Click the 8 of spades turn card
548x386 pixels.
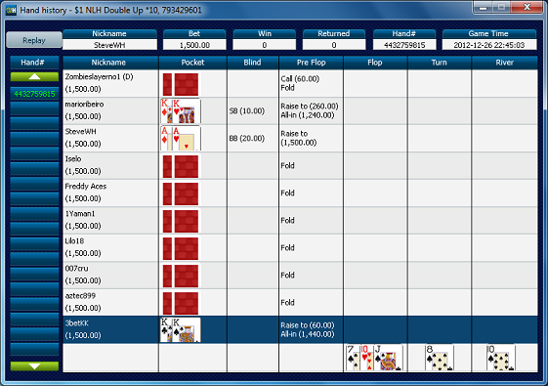[439, 358]
